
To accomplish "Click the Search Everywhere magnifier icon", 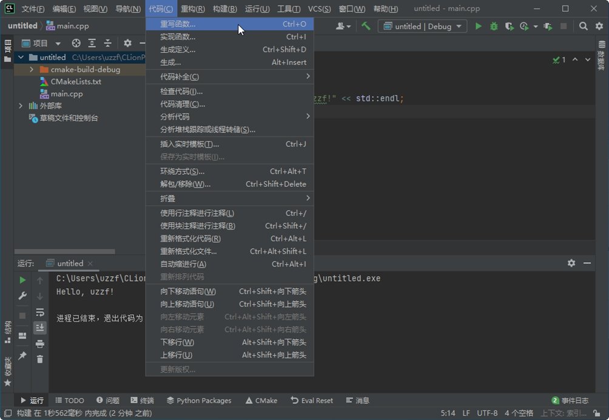I will click(x=583, y=26).
